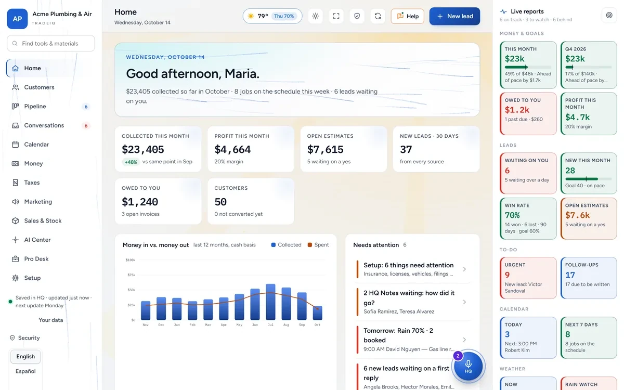Open the New This Month 28 tile

[589, 173]
